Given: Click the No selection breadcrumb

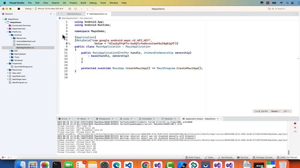Looking at the screenshot, I should click(86, 18).
